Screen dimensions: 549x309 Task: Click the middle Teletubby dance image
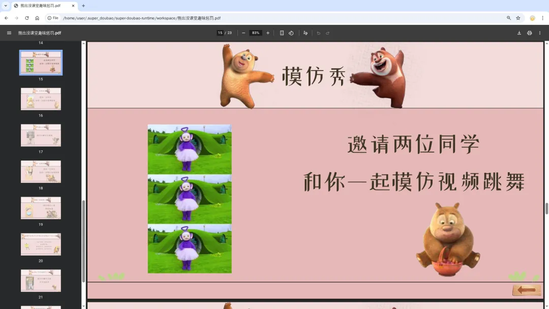point(190,199)
